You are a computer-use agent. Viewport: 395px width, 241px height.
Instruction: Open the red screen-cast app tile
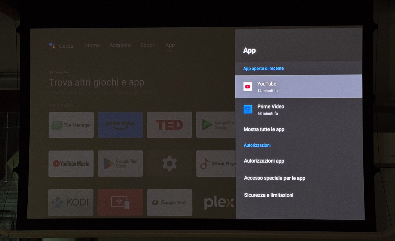120,202
